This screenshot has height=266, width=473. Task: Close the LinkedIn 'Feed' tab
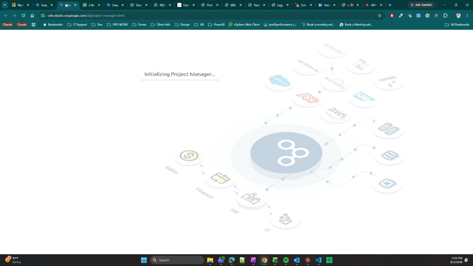[x=334, y=5]
